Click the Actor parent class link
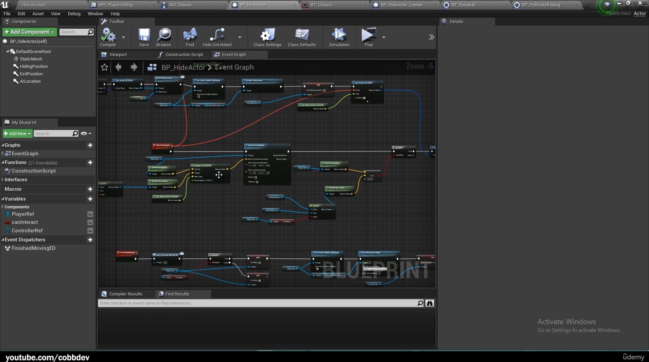The image size is (649, 362). pos(640,14)
